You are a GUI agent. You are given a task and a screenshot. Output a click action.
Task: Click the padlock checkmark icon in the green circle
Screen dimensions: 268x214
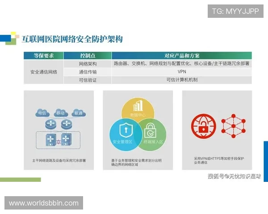150,131
